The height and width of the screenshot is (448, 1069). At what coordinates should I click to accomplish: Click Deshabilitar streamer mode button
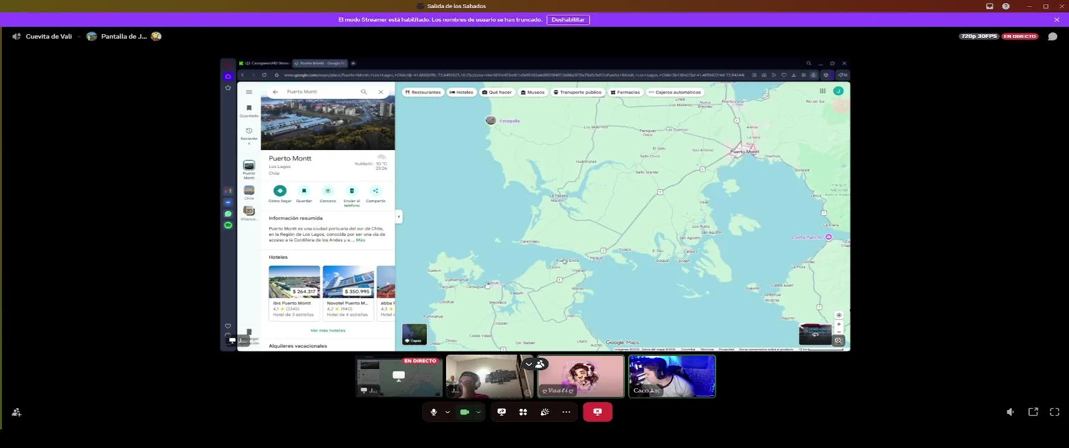[x=568, y=20]
